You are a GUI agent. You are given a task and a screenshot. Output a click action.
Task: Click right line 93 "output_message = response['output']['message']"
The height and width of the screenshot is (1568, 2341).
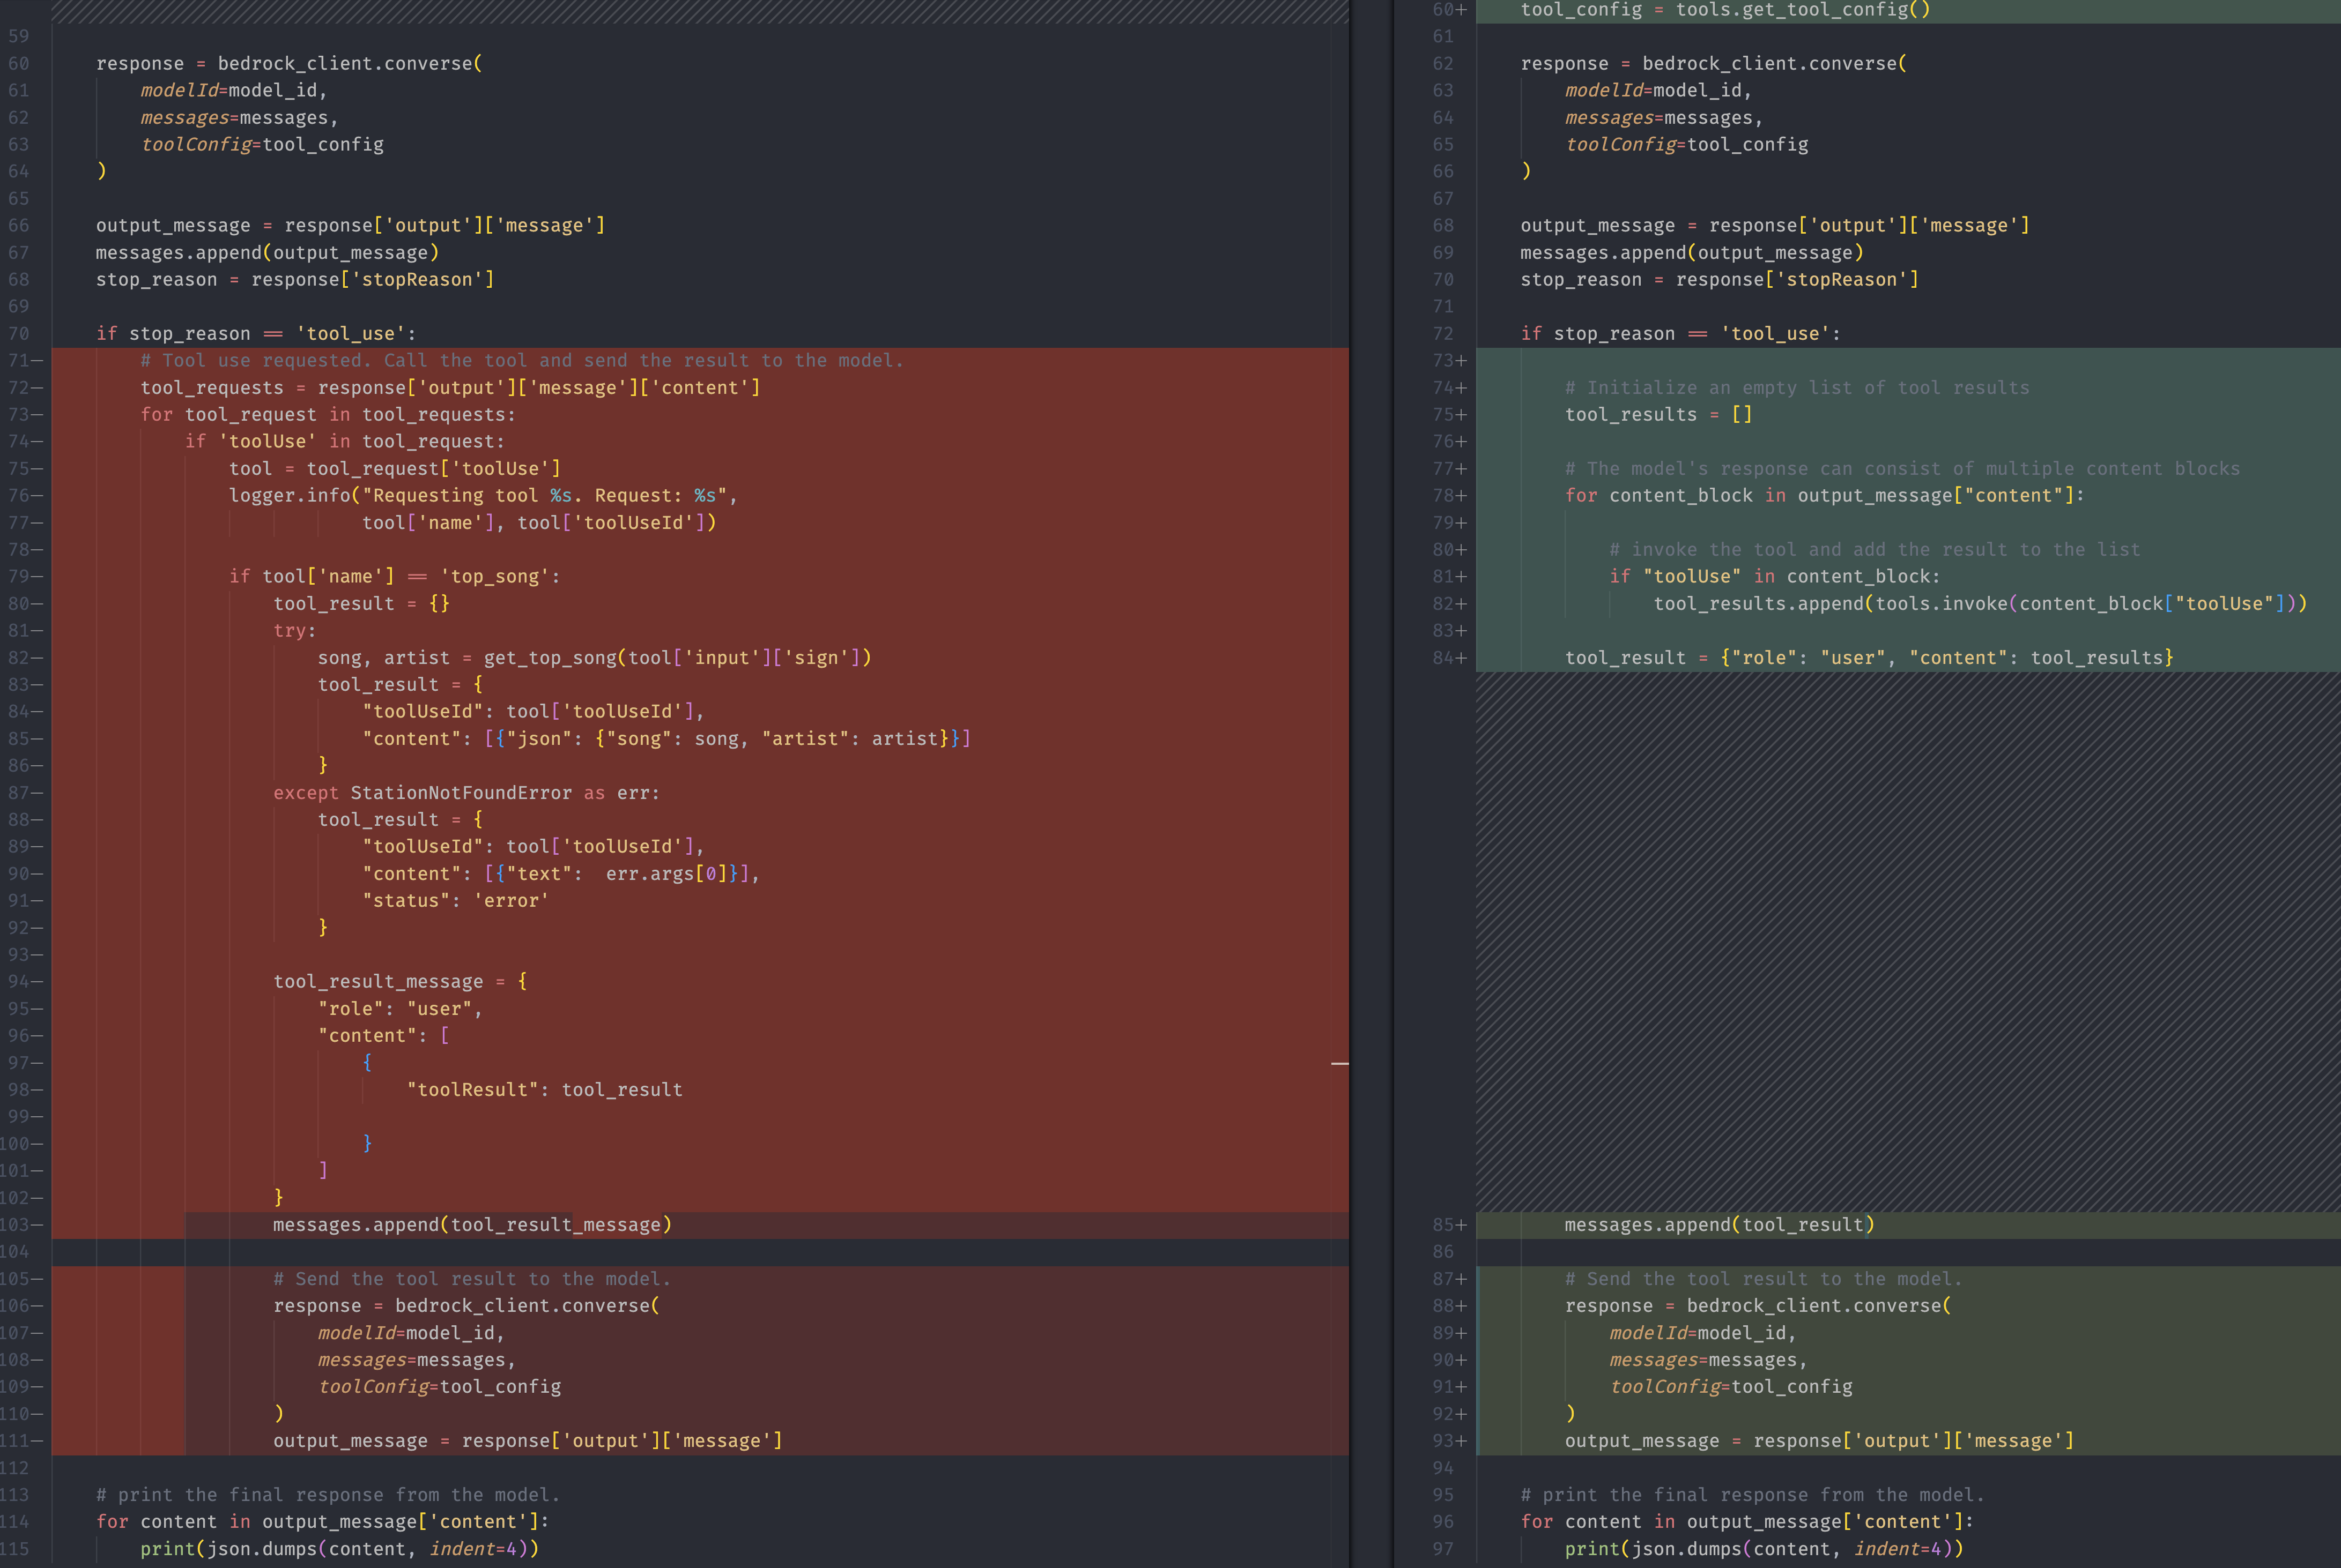(1820, 1441)
